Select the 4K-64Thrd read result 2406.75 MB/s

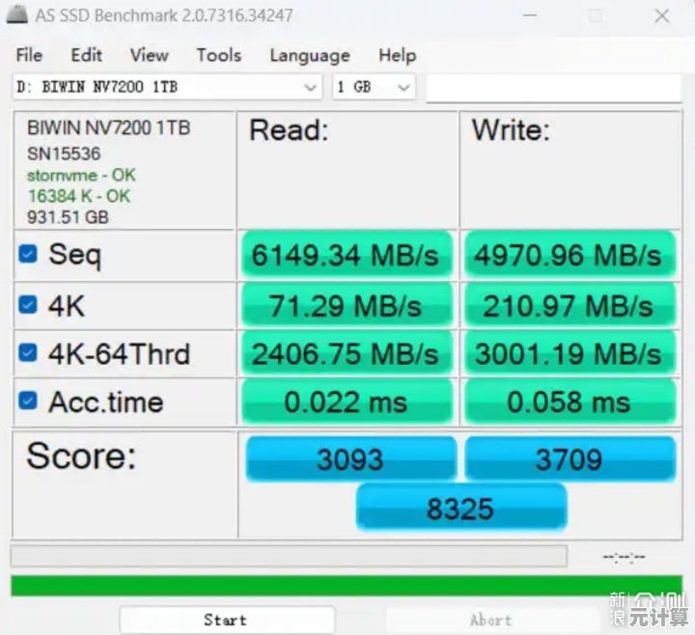click(347, 353)
